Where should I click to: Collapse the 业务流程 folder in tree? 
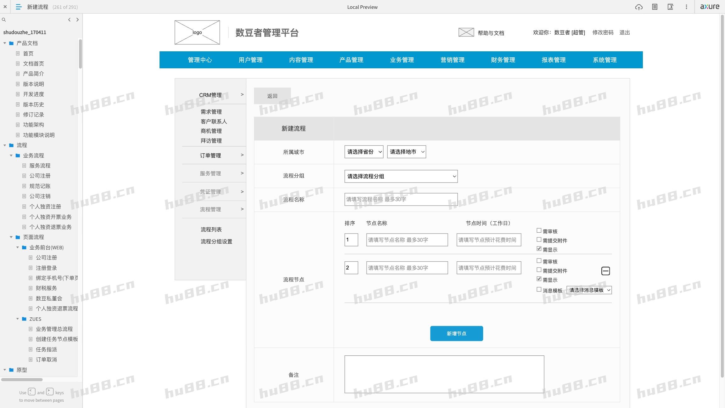pos(11,156)
